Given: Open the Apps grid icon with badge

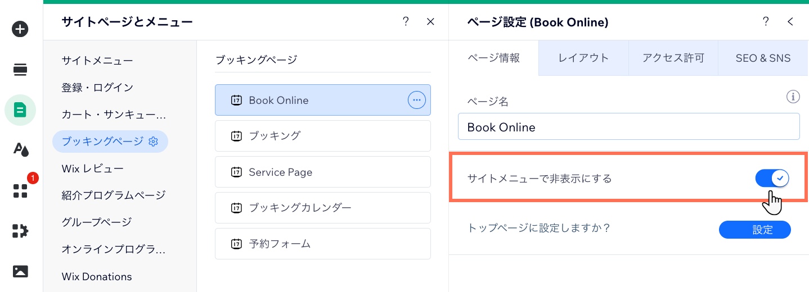Looking at the screenshot, I should [20, 191].
